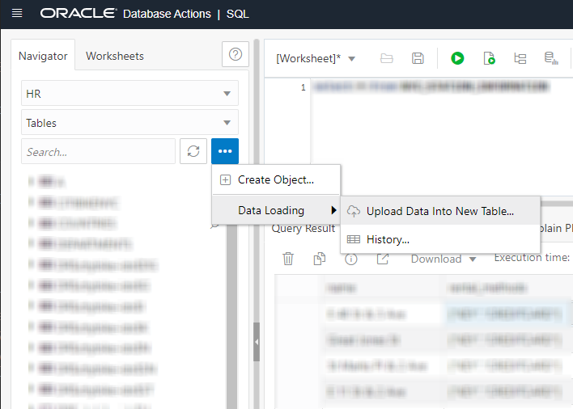The image size is (573, 409).
Task: Switch to the Worksheets tab
Action: click(x=115, y=56)
